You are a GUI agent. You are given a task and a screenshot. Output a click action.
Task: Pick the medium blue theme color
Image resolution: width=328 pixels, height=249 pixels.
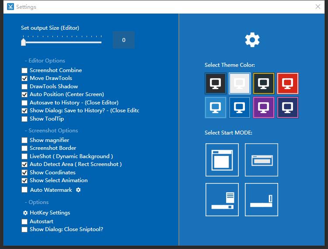240,107
